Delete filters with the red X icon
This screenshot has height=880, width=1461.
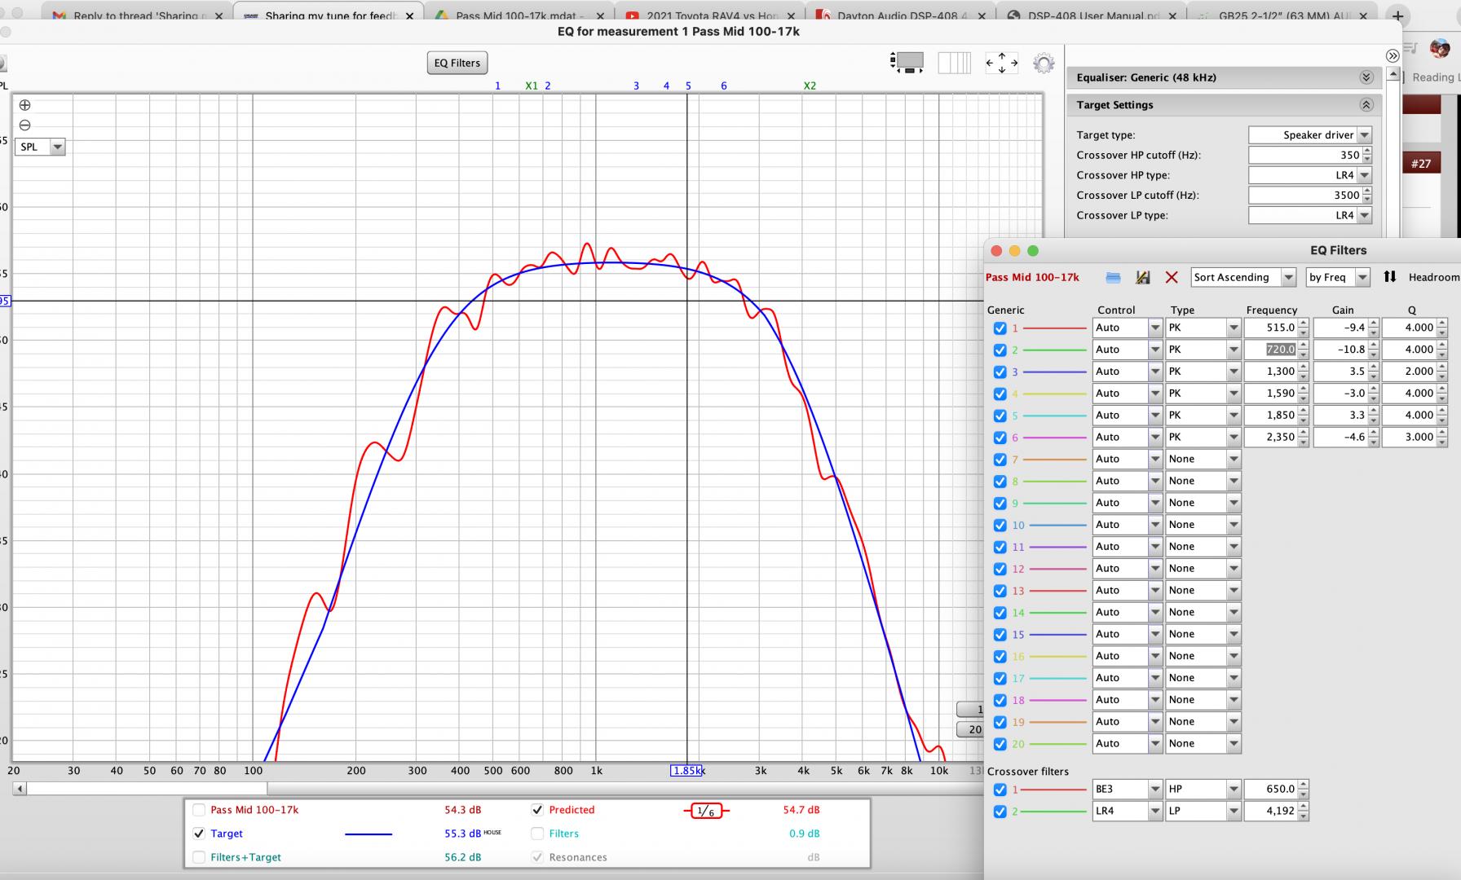(1172, 278)
